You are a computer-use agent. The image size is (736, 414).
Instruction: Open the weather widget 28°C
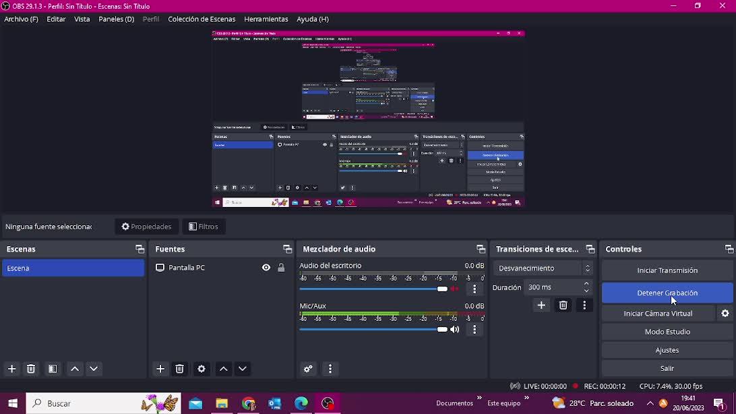(593, 403)
